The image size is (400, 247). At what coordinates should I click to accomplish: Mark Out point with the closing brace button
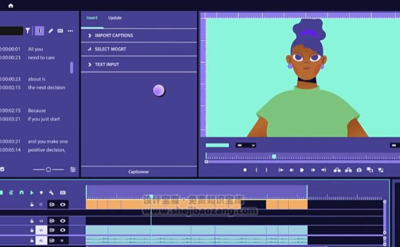[x=266, y=170]
